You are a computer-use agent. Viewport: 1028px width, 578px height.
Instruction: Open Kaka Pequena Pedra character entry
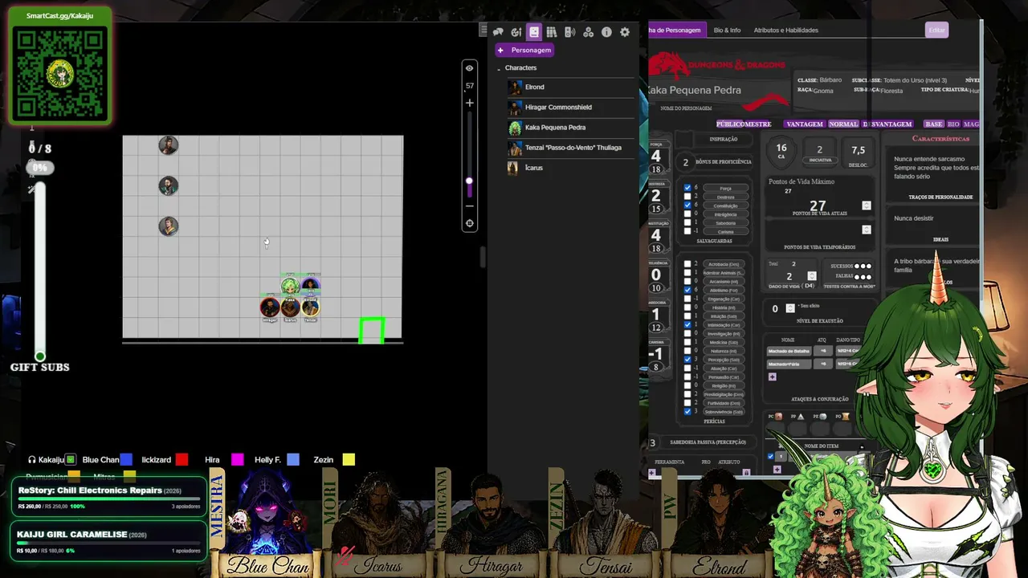570,127
